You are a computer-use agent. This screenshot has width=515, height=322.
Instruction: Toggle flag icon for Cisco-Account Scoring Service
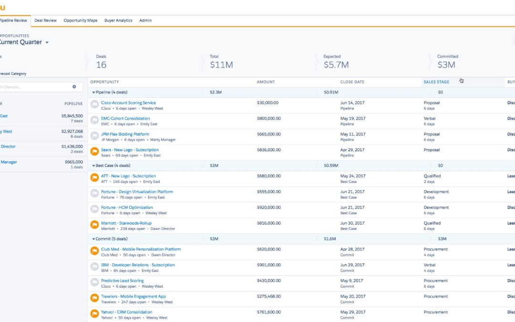(x=94, y=104)
